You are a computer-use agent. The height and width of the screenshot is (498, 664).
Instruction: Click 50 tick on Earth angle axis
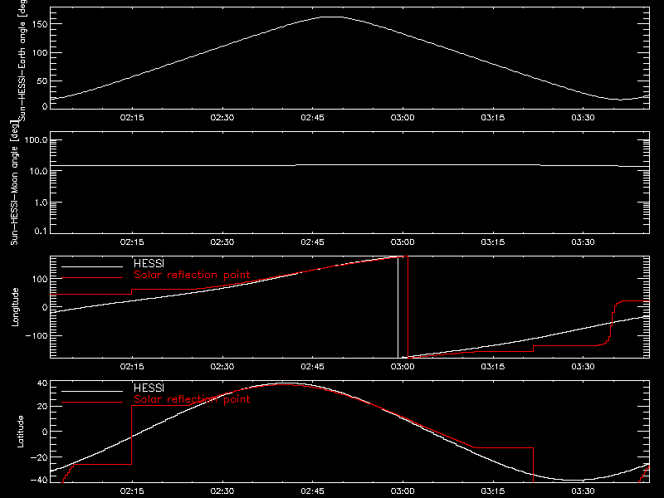pyautogui.click(x=42, y=81)
